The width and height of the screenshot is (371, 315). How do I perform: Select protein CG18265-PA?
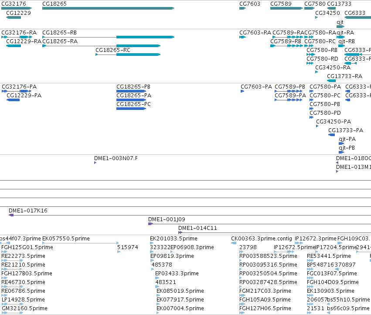click(131, 100)
